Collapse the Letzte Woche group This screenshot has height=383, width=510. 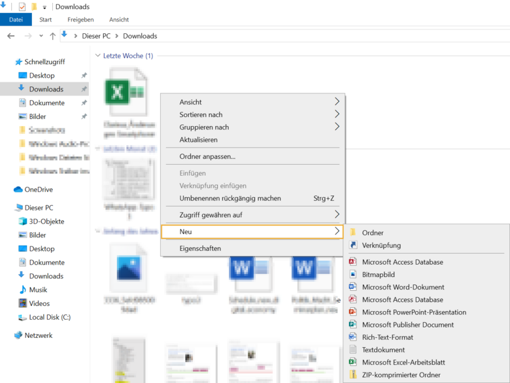point(97,56)
